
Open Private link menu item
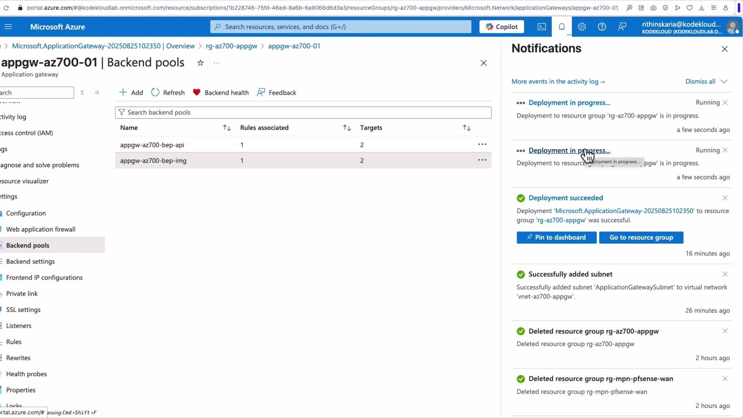pos(22,293)
